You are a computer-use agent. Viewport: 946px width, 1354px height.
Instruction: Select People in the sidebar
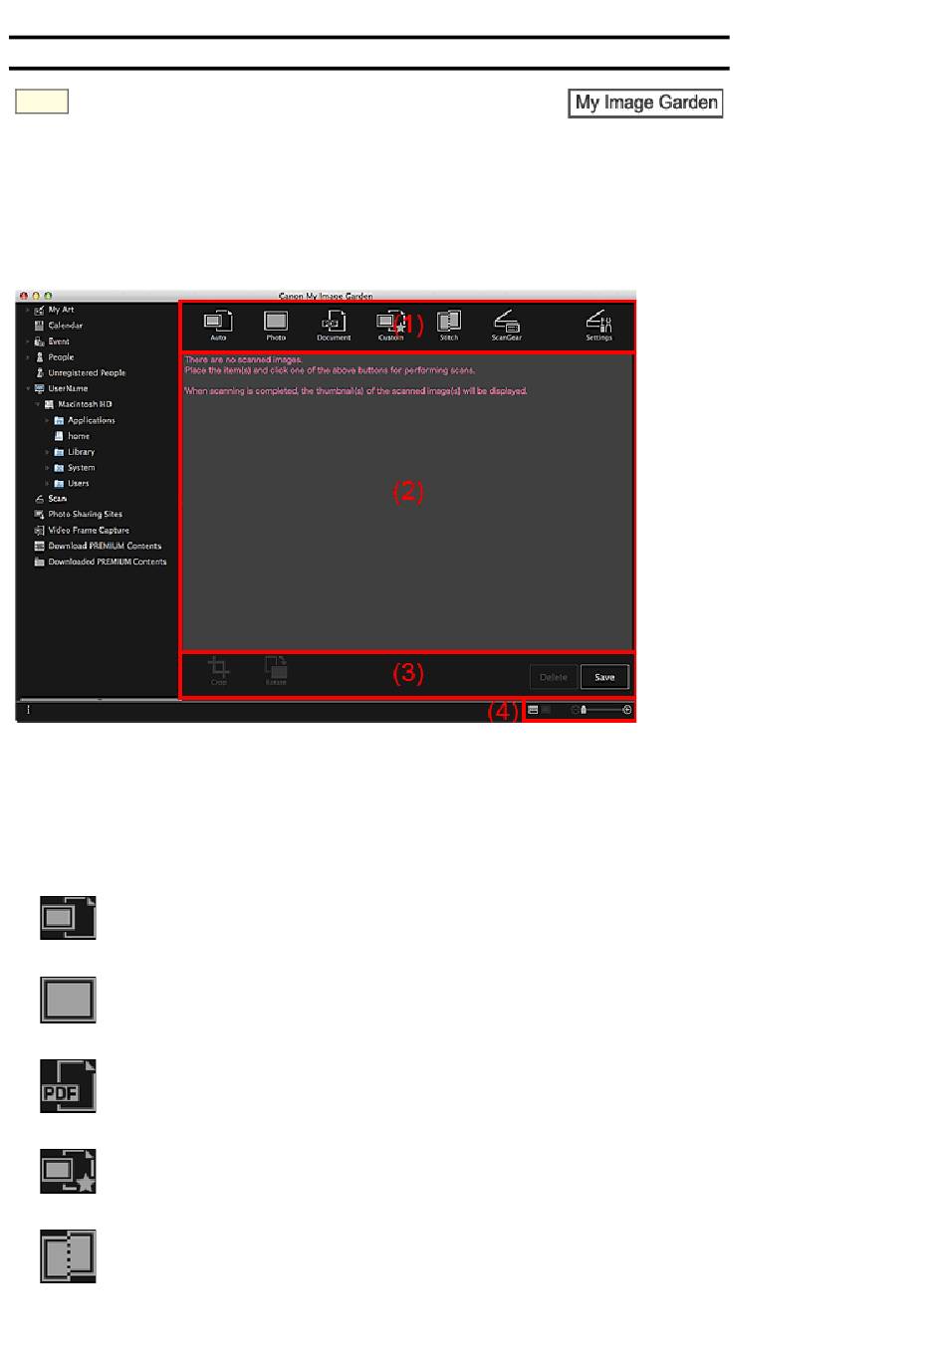55,357
